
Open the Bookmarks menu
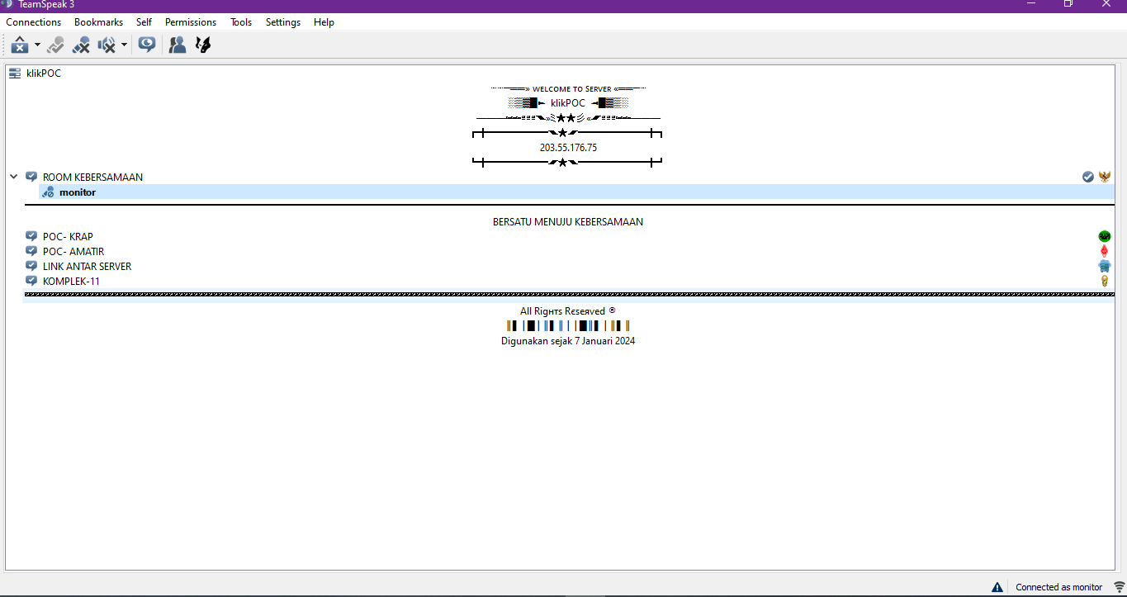coord(98,22)
